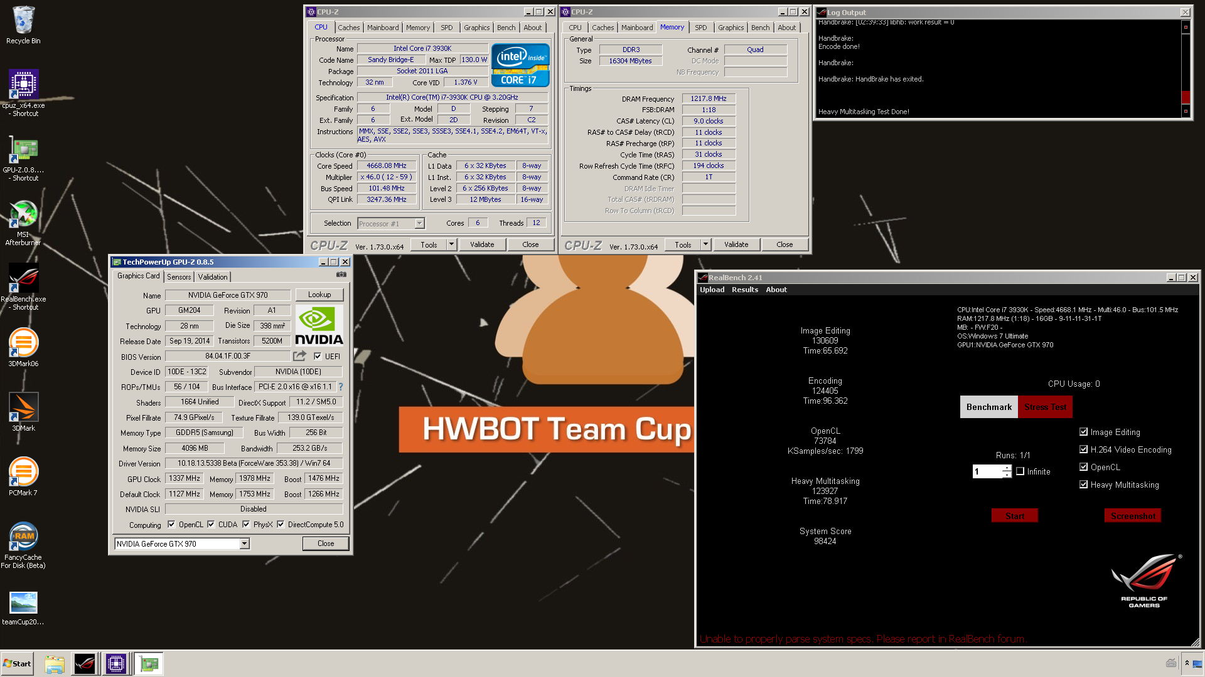Image resolution: width=1205 pixels, height=677 pixels.
Task: Toggle CUDA checkbox in GPU-Z
Action: [x=211, y=525]
